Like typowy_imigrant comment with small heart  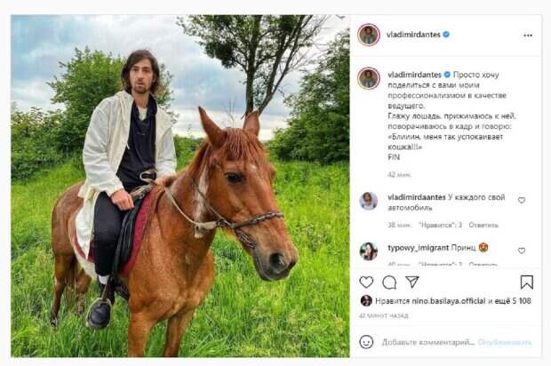point(522,251)
